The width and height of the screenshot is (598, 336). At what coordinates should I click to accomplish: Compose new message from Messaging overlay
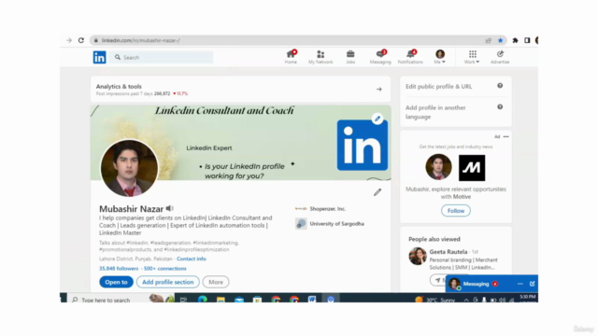pyautogui.click(x=532, y=284)
